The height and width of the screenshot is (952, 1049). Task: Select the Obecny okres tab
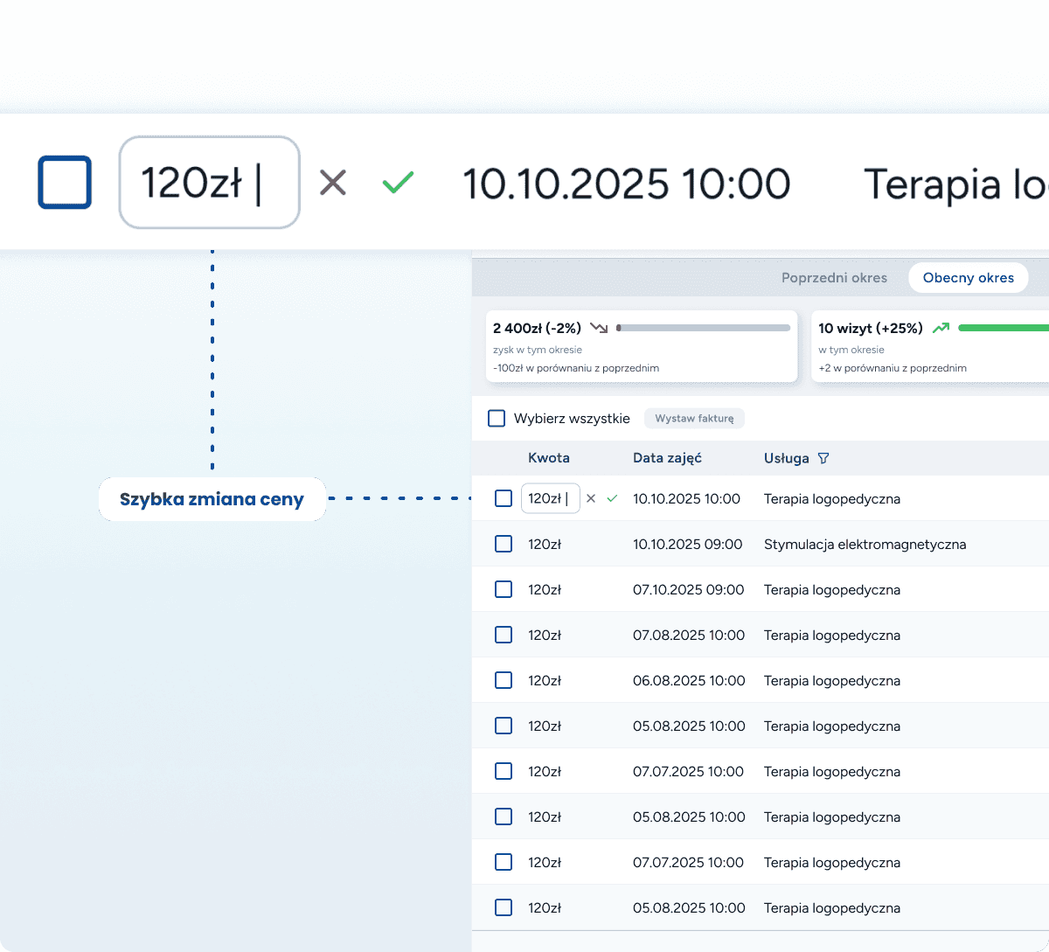(968, 278)
